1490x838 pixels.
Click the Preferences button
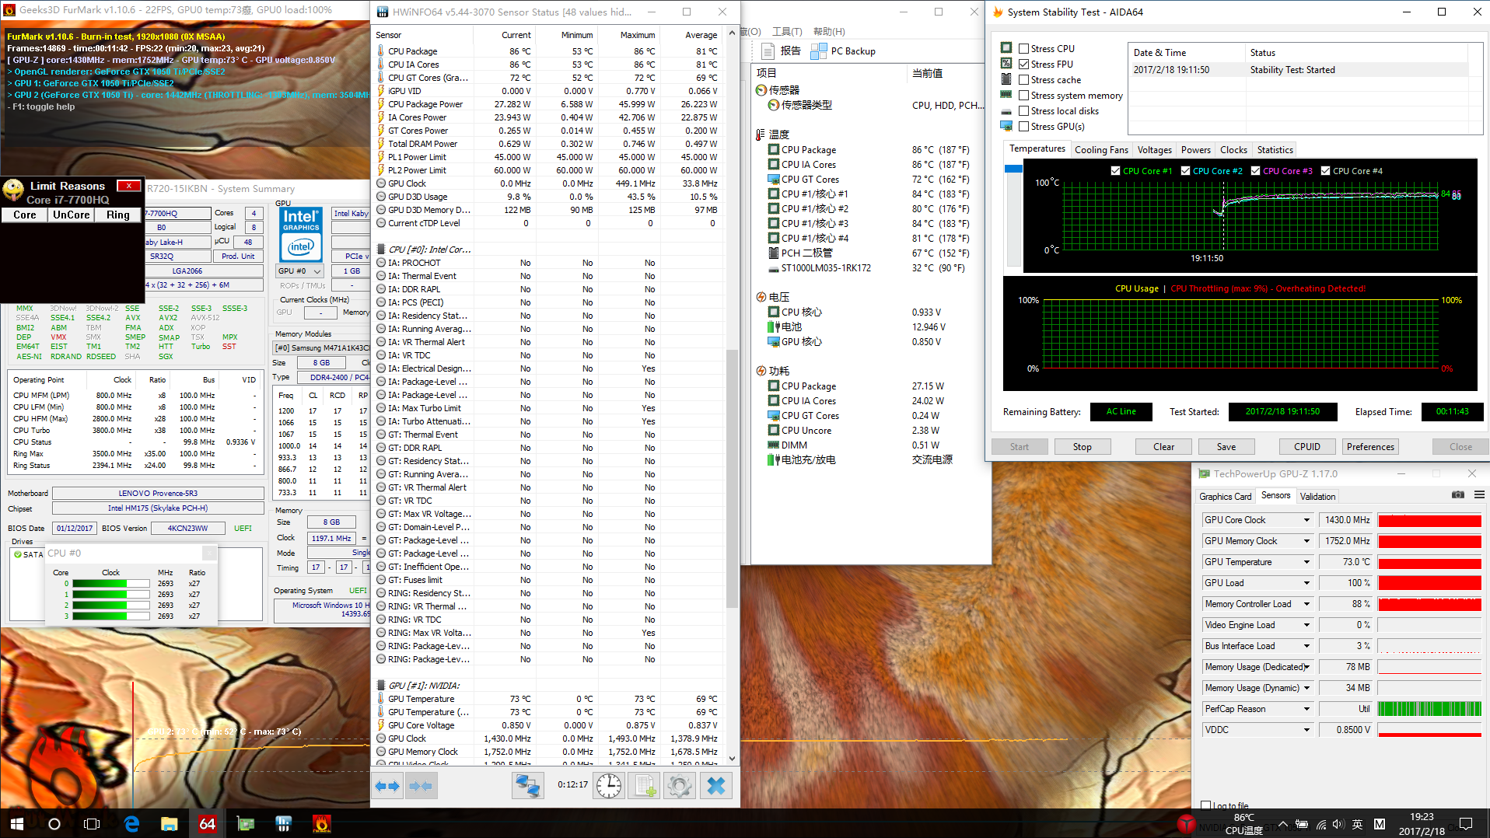click(1369, 447)
